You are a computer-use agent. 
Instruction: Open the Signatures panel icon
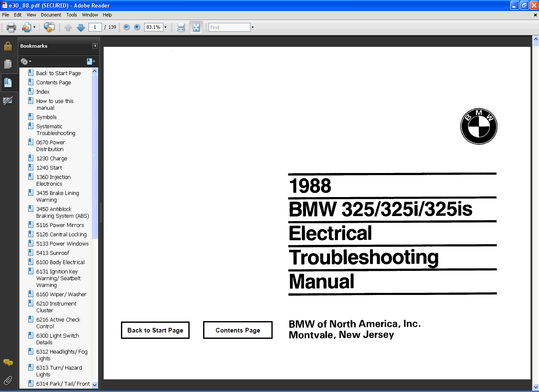(x=8, y=101)
